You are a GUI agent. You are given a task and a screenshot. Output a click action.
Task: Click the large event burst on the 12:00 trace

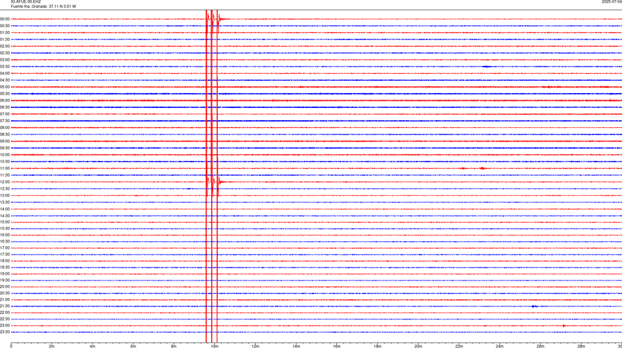point(216,182)
